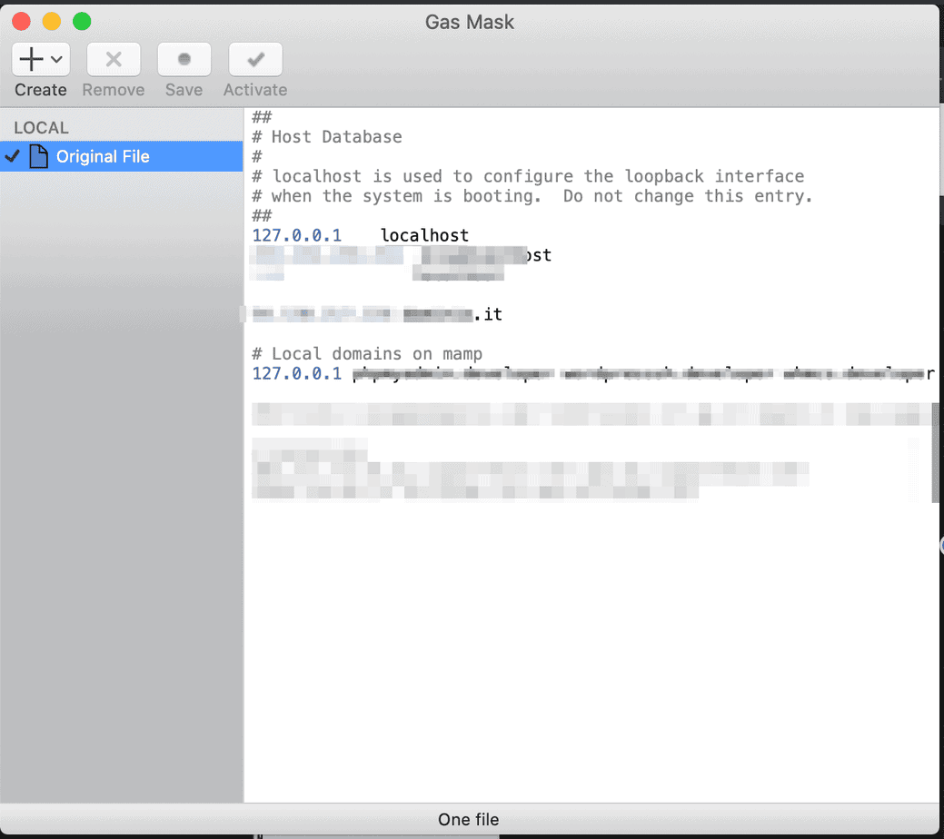Click the active checkmark next to Original File
This screenshot has height=839, width=944.
[12, 156]
